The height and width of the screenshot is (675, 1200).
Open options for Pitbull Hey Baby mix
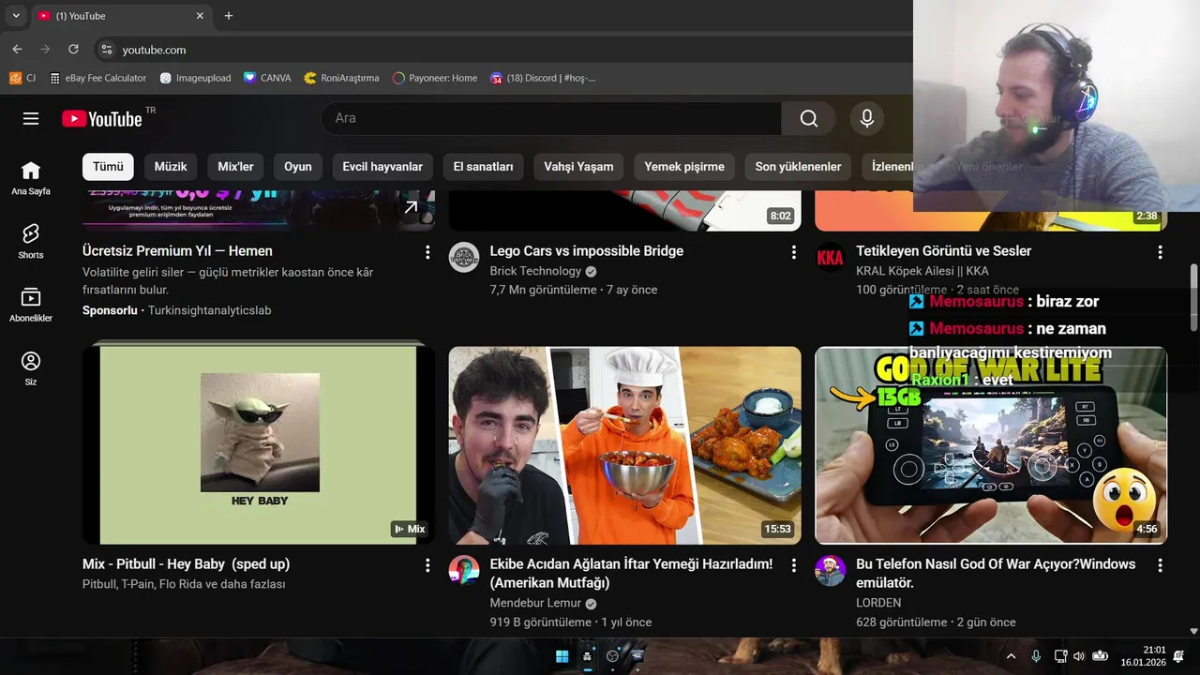(427, 565)
